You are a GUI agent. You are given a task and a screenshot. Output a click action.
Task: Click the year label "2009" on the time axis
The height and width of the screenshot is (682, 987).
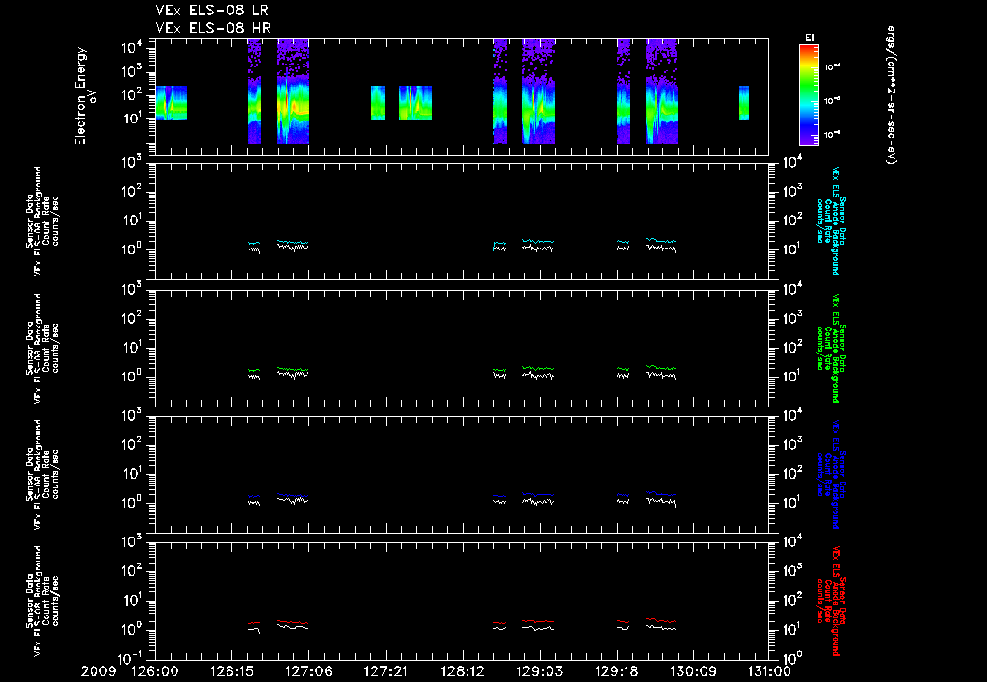[x=98, y=672]
